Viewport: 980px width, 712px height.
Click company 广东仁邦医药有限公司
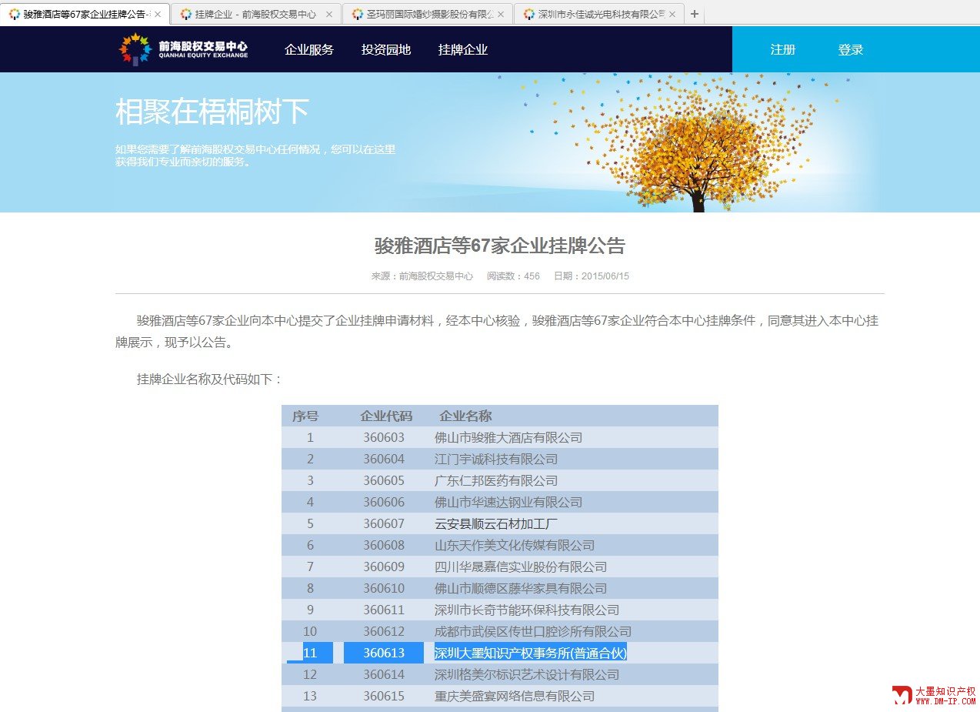click(496, 480)
